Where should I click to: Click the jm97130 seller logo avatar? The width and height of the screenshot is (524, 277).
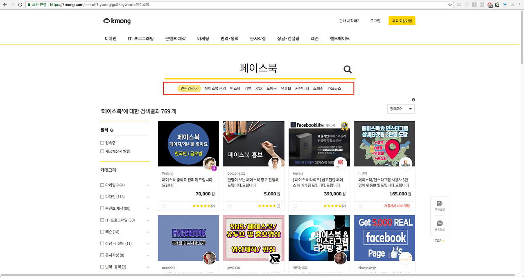click(275, 259)
